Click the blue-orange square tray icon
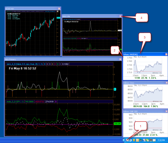168x143 pixels. coord(144,140)
